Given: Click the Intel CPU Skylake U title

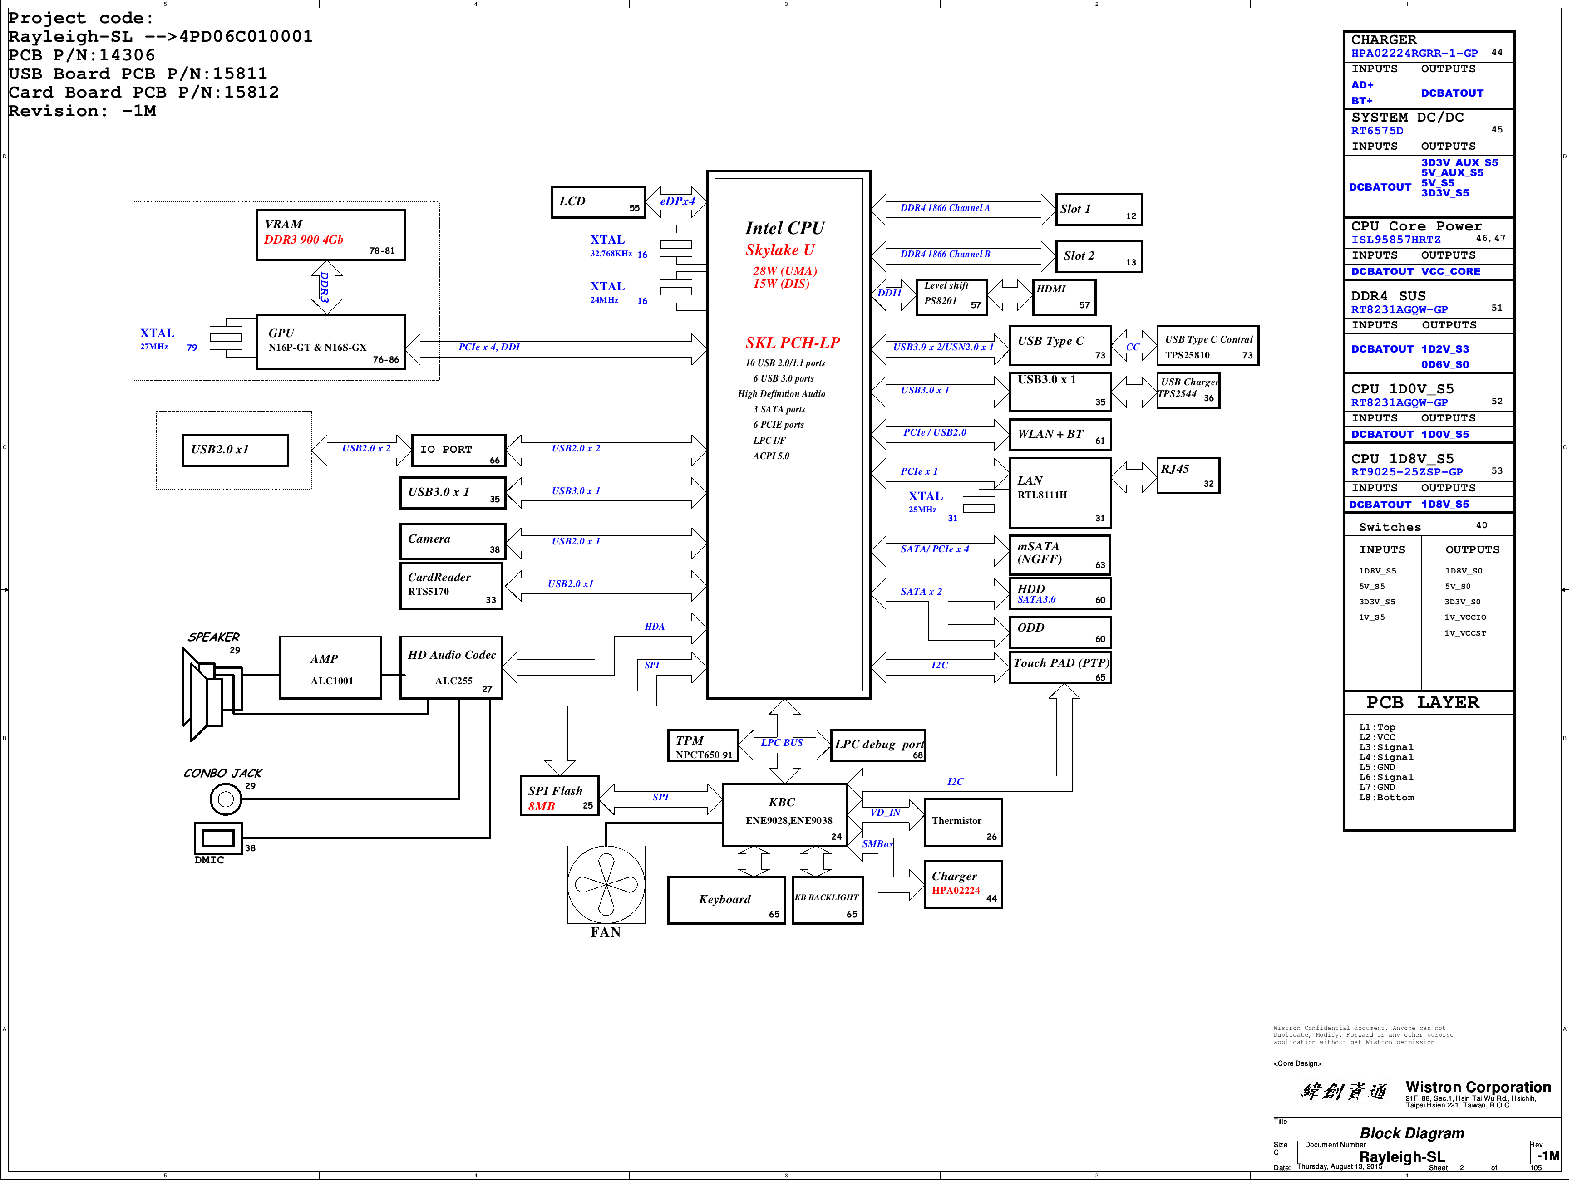Looking at the screenshot, I should [x=784, y=239].
